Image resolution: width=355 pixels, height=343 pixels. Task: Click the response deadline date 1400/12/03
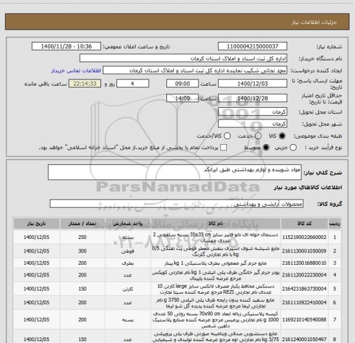[x=253, y=84]
